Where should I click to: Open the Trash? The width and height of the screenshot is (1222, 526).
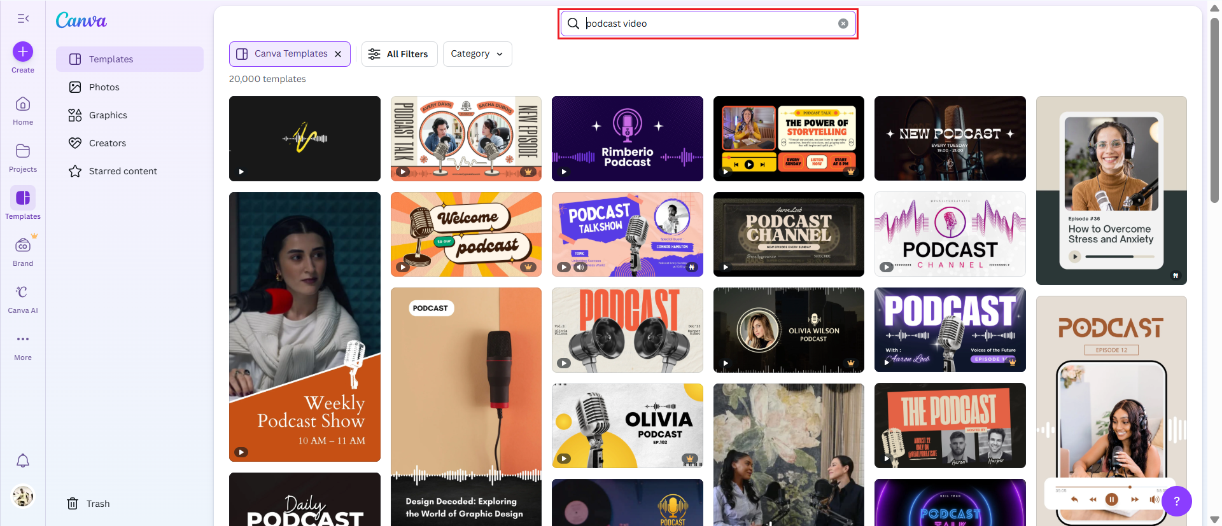(x=89, y=504)
